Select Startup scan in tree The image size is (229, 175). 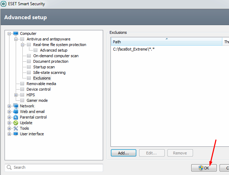[x=44, y=67]
